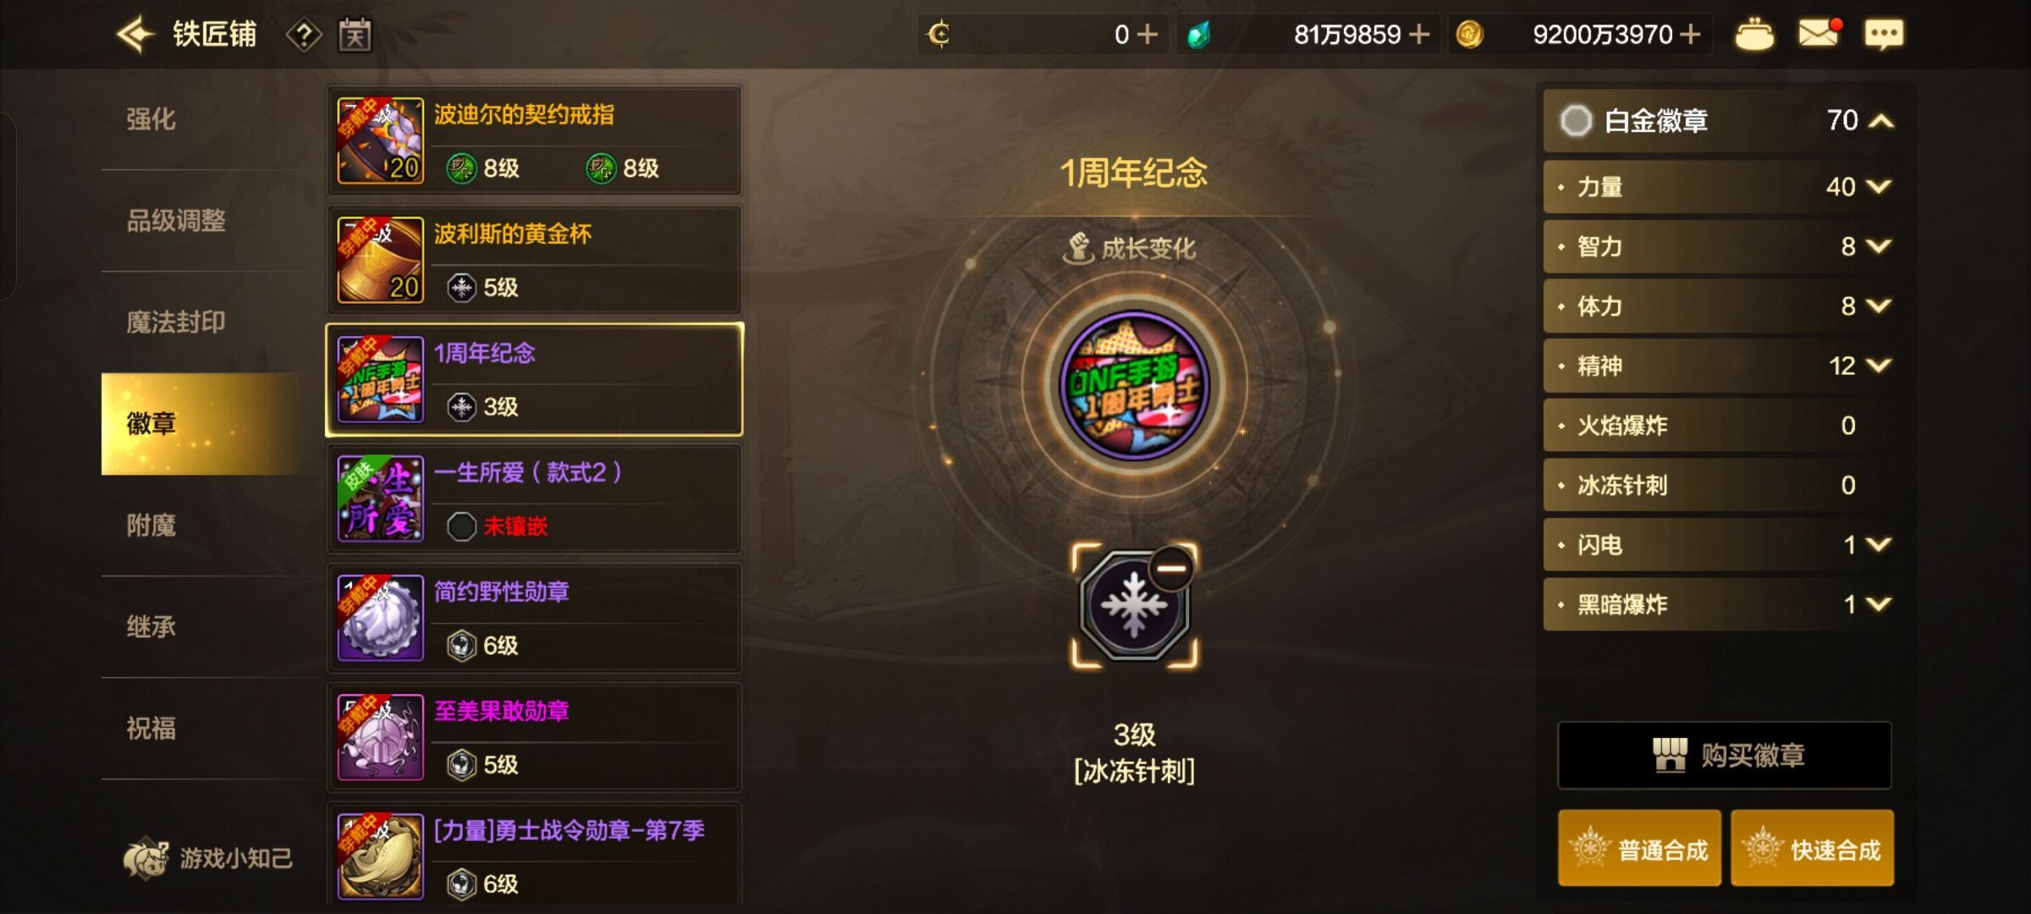This screenshot has width=2031, height=914.
Task: Add gold coins with the plus icon
Action: 1689,35
